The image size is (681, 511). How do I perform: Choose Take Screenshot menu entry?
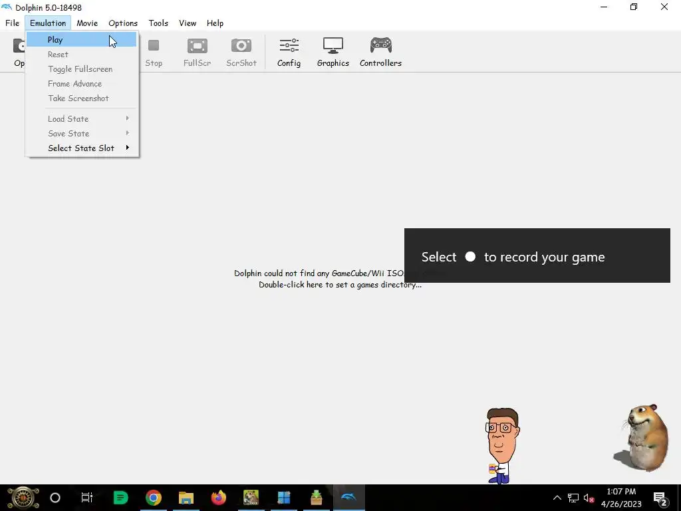(x=81, y=98)
